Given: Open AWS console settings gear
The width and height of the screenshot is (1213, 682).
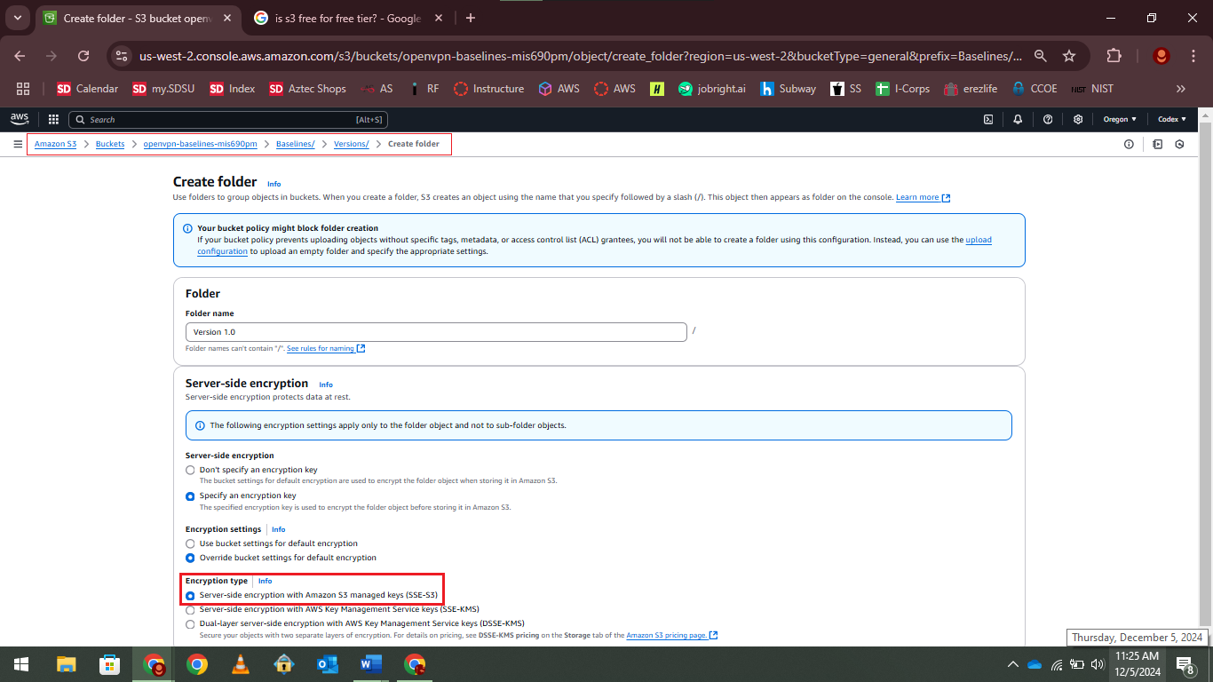Looking at the screenshot, I should point(1078,119).
